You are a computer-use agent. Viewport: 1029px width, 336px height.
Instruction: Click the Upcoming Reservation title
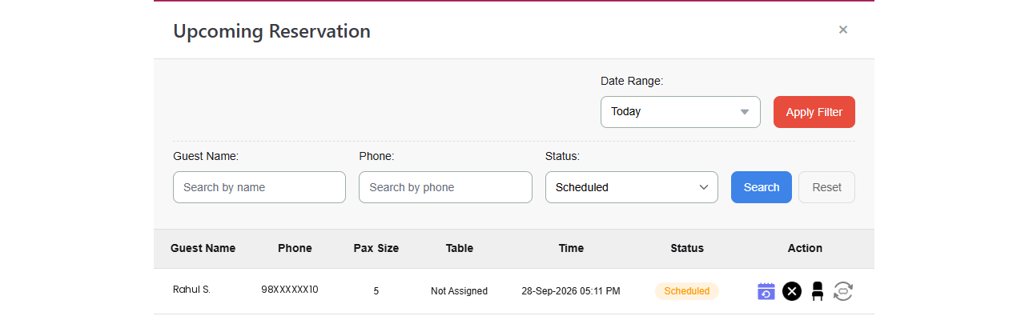coord(272,31)
